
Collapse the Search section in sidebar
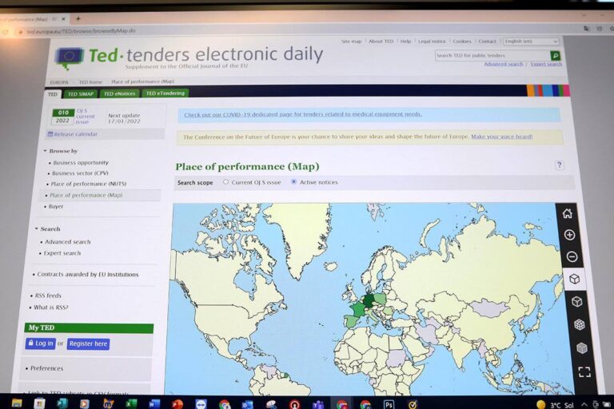click(37, 229)
